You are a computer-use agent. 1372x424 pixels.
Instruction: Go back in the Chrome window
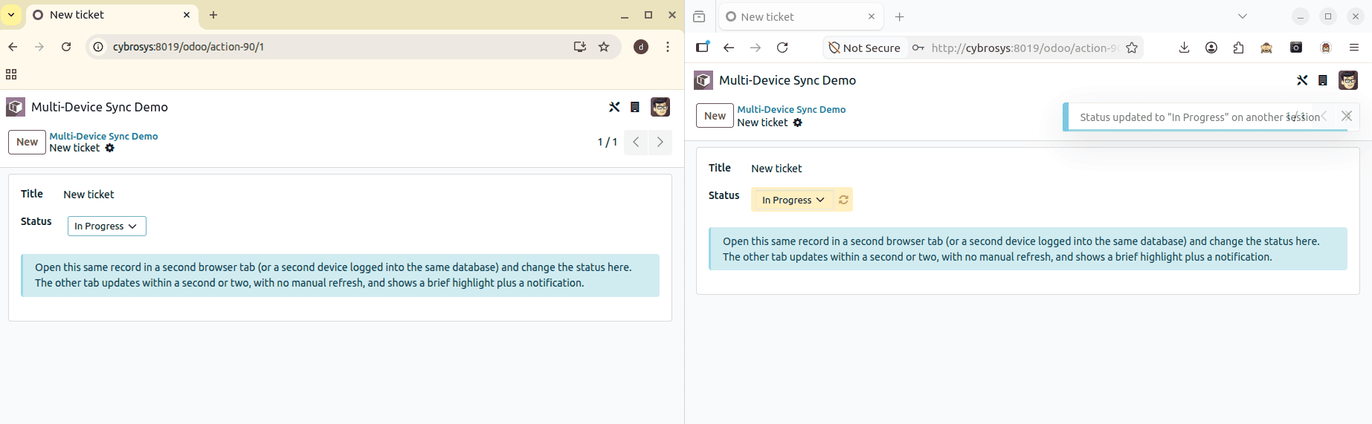click(13, 47)
